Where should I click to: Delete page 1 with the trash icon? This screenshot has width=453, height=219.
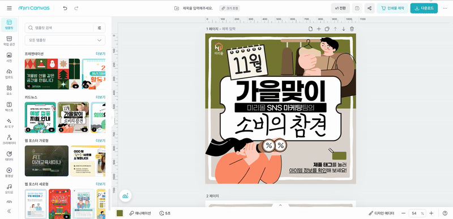point(352,29)
